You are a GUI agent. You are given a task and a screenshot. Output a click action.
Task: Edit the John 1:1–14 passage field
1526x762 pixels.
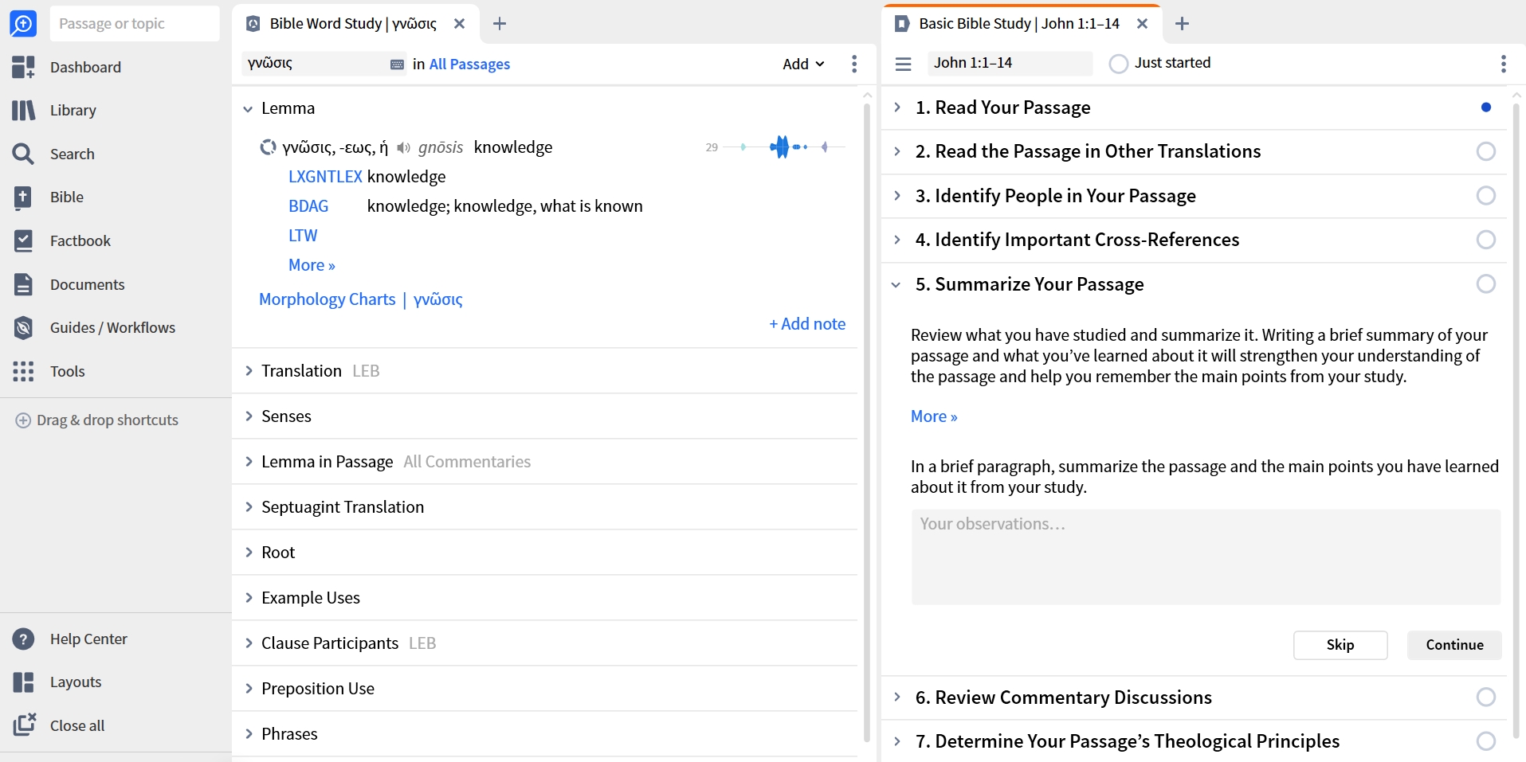pos(1010,63)
